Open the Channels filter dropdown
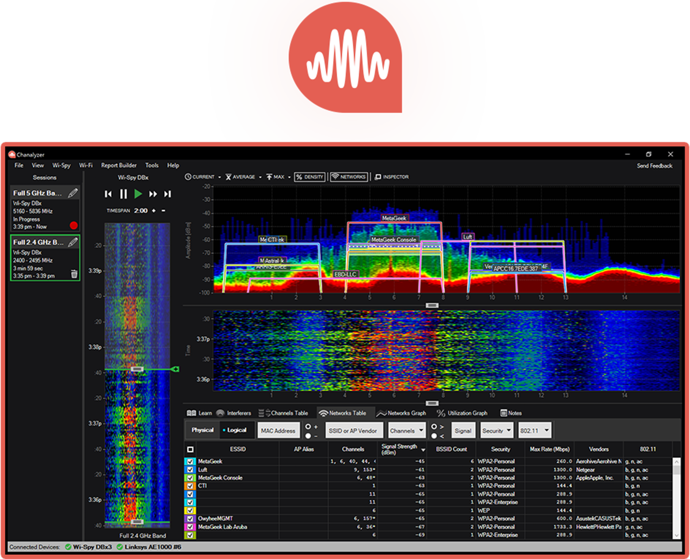Image resolution: width=690 pixels, height=559 pixels. pyautogui.click(x=407, y=430)
